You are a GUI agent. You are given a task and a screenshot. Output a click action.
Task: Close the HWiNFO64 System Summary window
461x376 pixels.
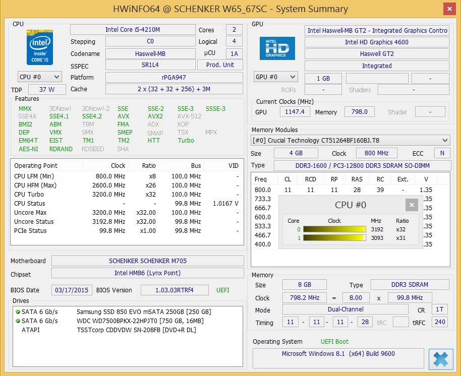click(x=449, y=9)
